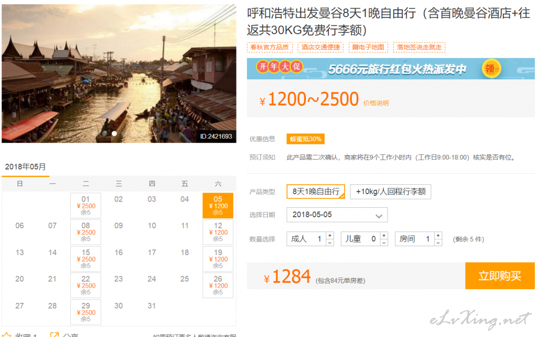The width and height of the screenshot is (537, 337).
Task: Click calendar date 28
Action: pos(52,306)
